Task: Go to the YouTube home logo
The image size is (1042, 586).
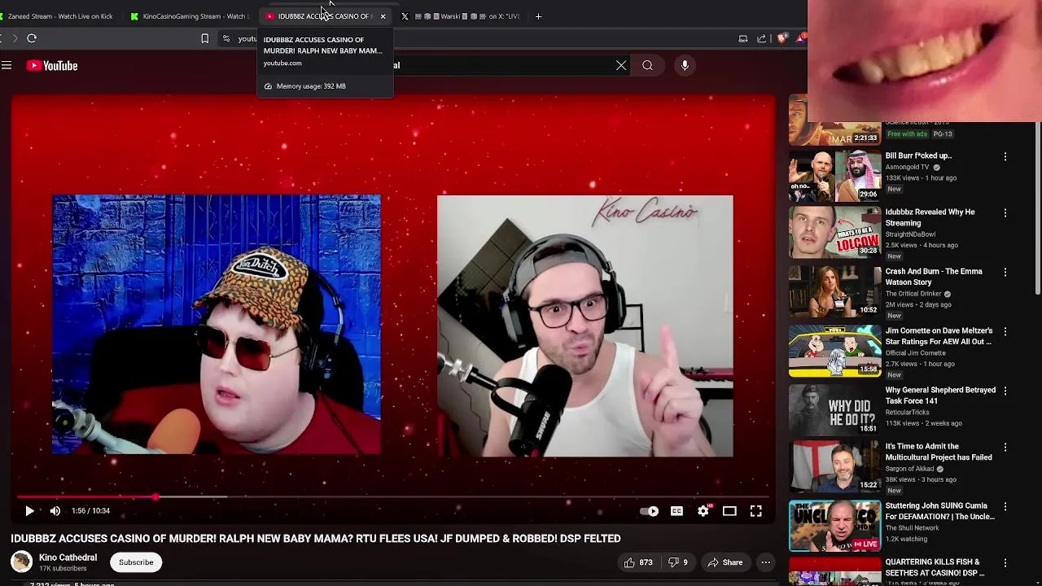Action: click(x=52, y=66)
